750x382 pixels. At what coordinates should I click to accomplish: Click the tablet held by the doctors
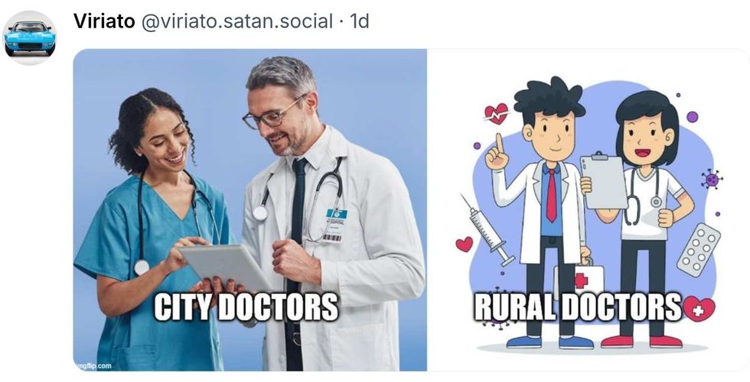coord(224,267)
